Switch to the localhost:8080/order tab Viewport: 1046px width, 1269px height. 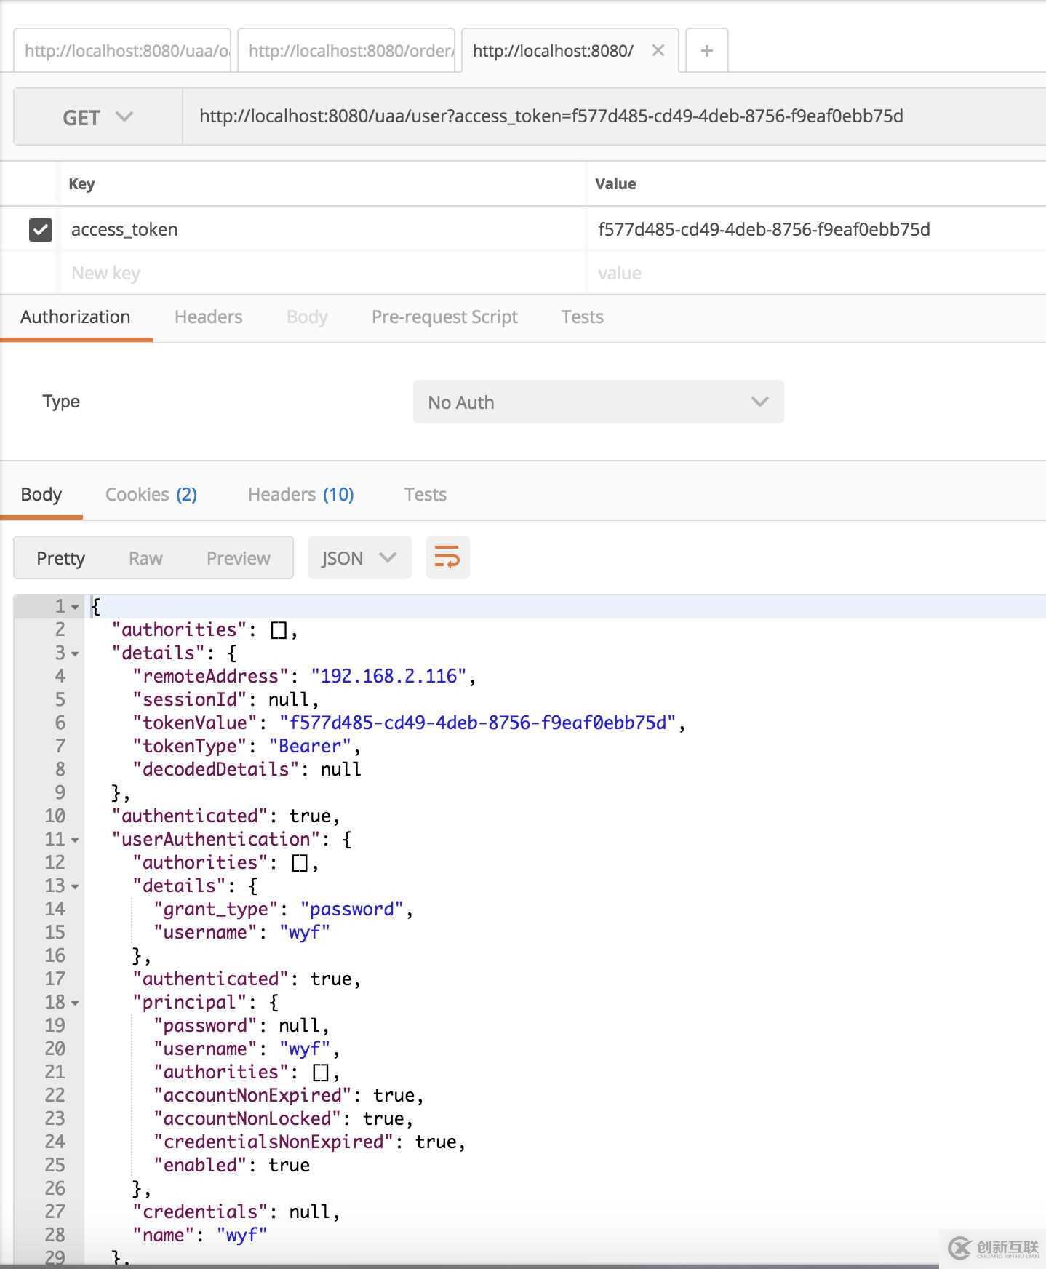347,51
